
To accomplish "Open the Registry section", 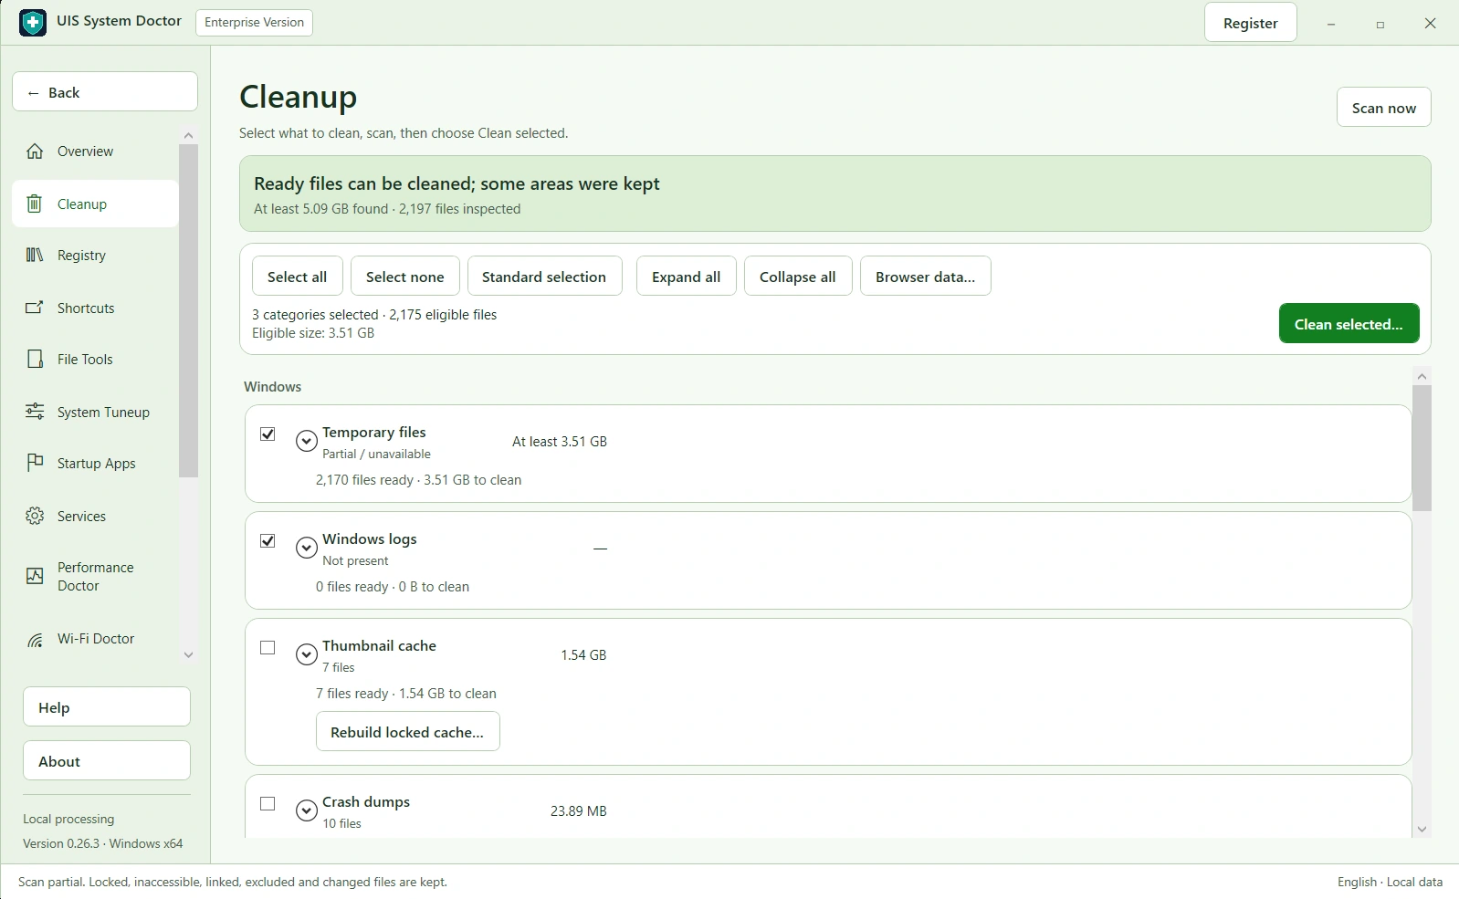I will [95, 256].
